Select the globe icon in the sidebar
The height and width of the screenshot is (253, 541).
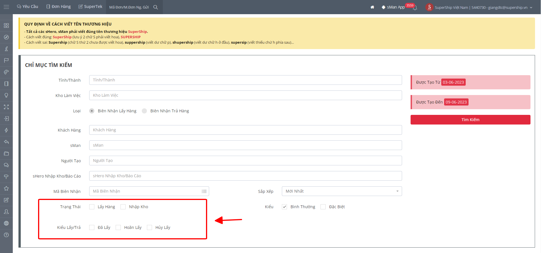coord(6,223)
